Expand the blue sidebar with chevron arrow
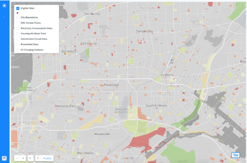Image resolution: width=247 pixels, height=163 pixels. point(4,17)
